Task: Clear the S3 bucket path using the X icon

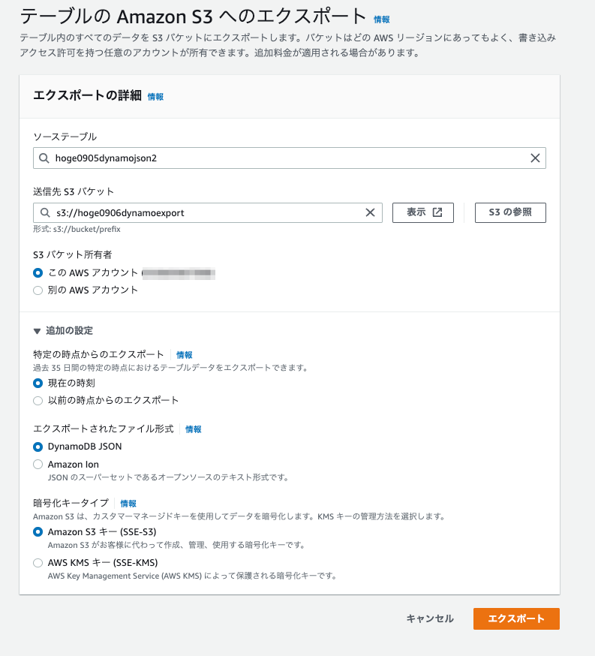Action: click(370, 212)
